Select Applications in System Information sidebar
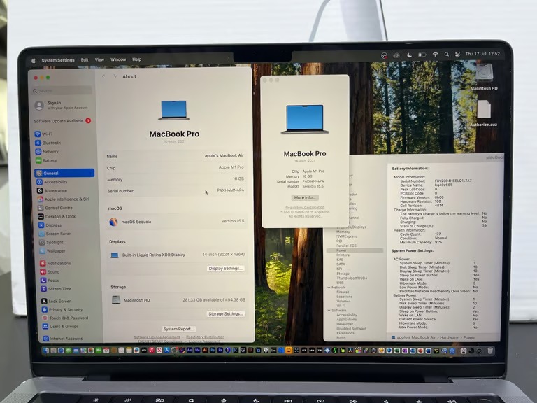Image resolution: width=537 pixels, height=403 pixels. coord(347,319)
